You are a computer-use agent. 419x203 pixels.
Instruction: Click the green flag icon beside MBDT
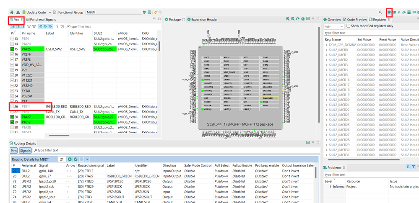[x=144, y=12]
